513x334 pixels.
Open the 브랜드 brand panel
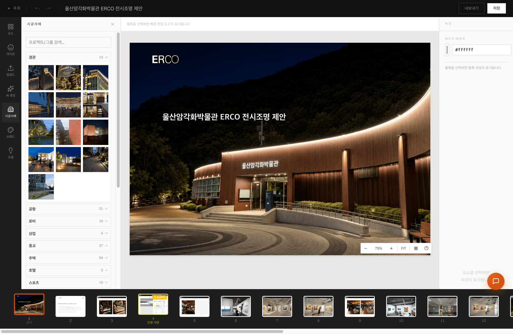tap(11, 132)
